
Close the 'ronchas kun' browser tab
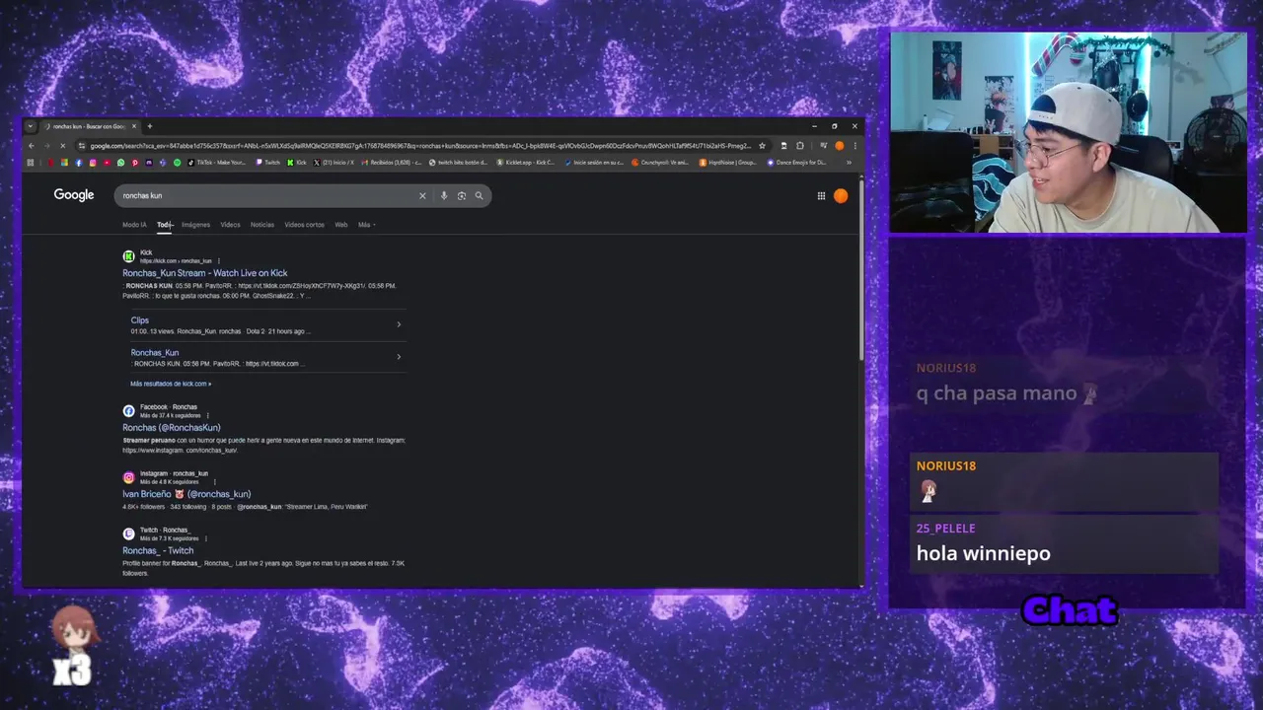tap(135, 126)
